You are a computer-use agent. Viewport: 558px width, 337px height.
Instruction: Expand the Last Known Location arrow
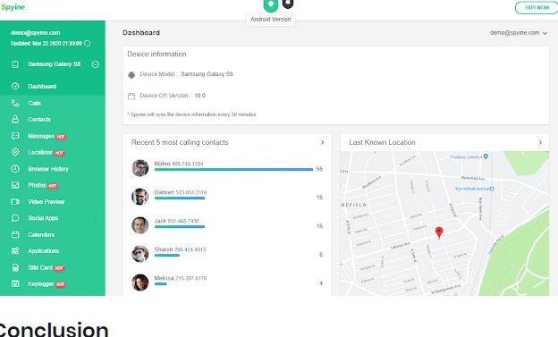click(540, 142)
